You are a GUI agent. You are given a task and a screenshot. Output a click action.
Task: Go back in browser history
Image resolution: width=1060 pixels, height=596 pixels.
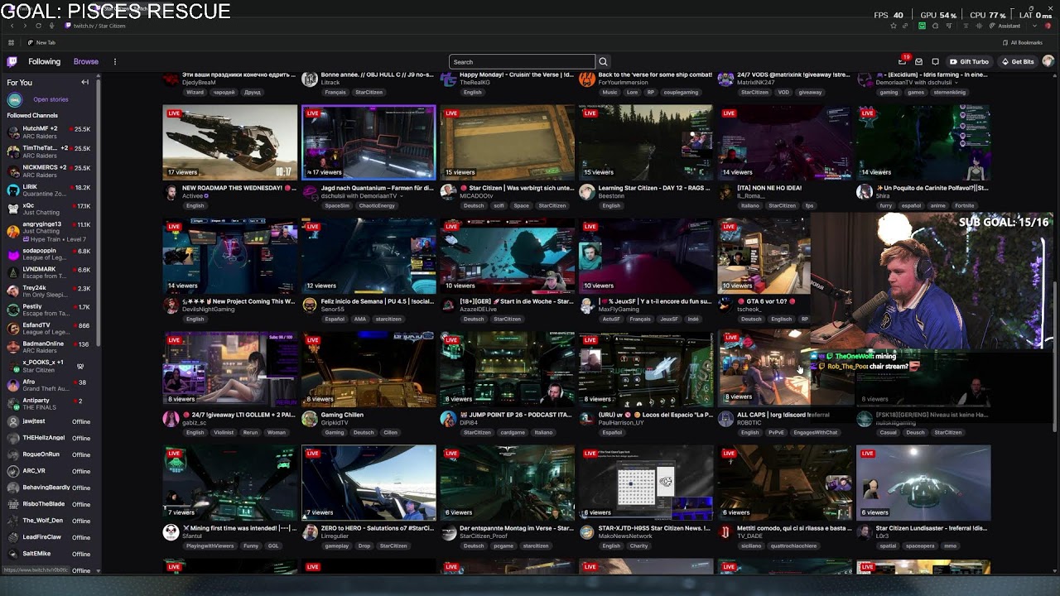pos(12,26)
